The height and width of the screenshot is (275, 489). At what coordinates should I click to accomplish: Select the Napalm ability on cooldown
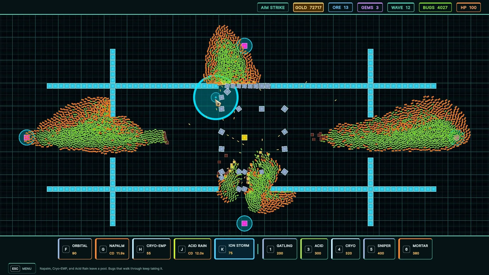tap(112, 249)
